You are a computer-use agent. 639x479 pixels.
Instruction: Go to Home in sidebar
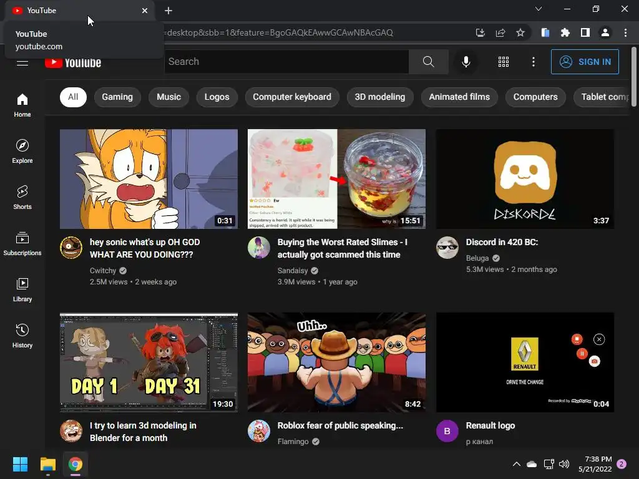pyautogui.click(x=22, y=105)
